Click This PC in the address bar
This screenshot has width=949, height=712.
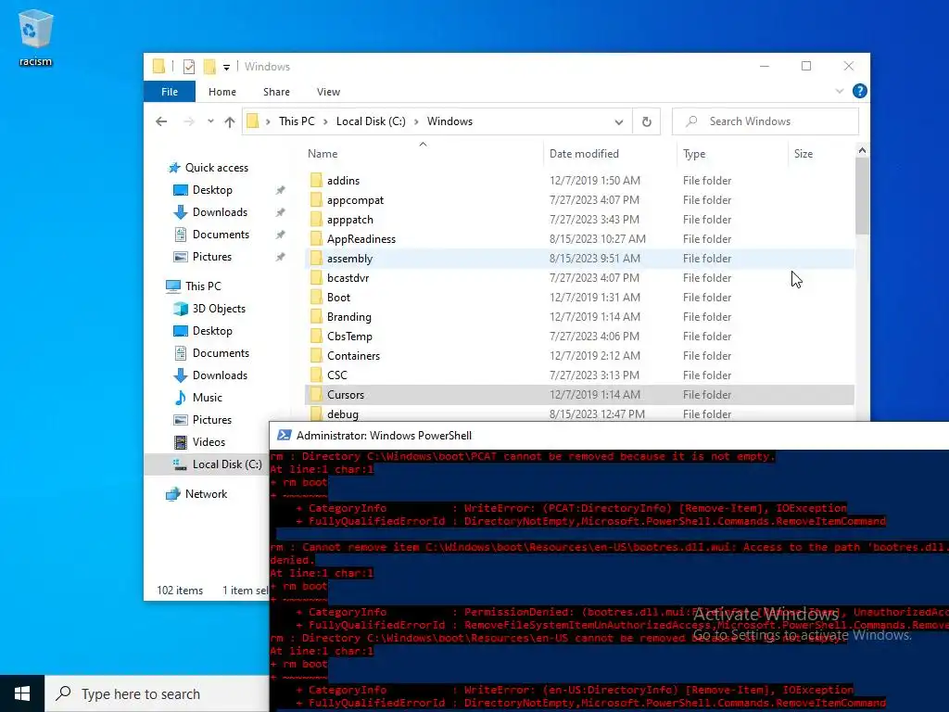[x=297, y=121]
